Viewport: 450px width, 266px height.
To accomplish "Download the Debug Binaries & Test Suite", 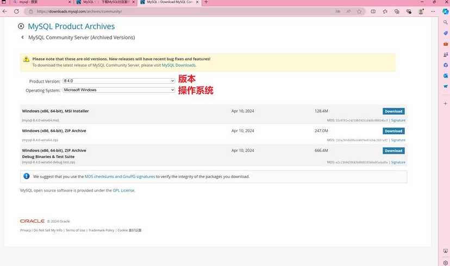I will click(x=393, y=151).
